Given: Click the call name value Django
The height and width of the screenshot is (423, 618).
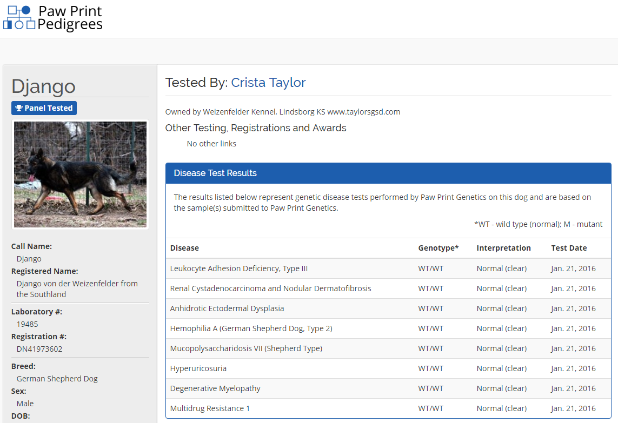Looking at the screenshot, I should pos(29,259).
